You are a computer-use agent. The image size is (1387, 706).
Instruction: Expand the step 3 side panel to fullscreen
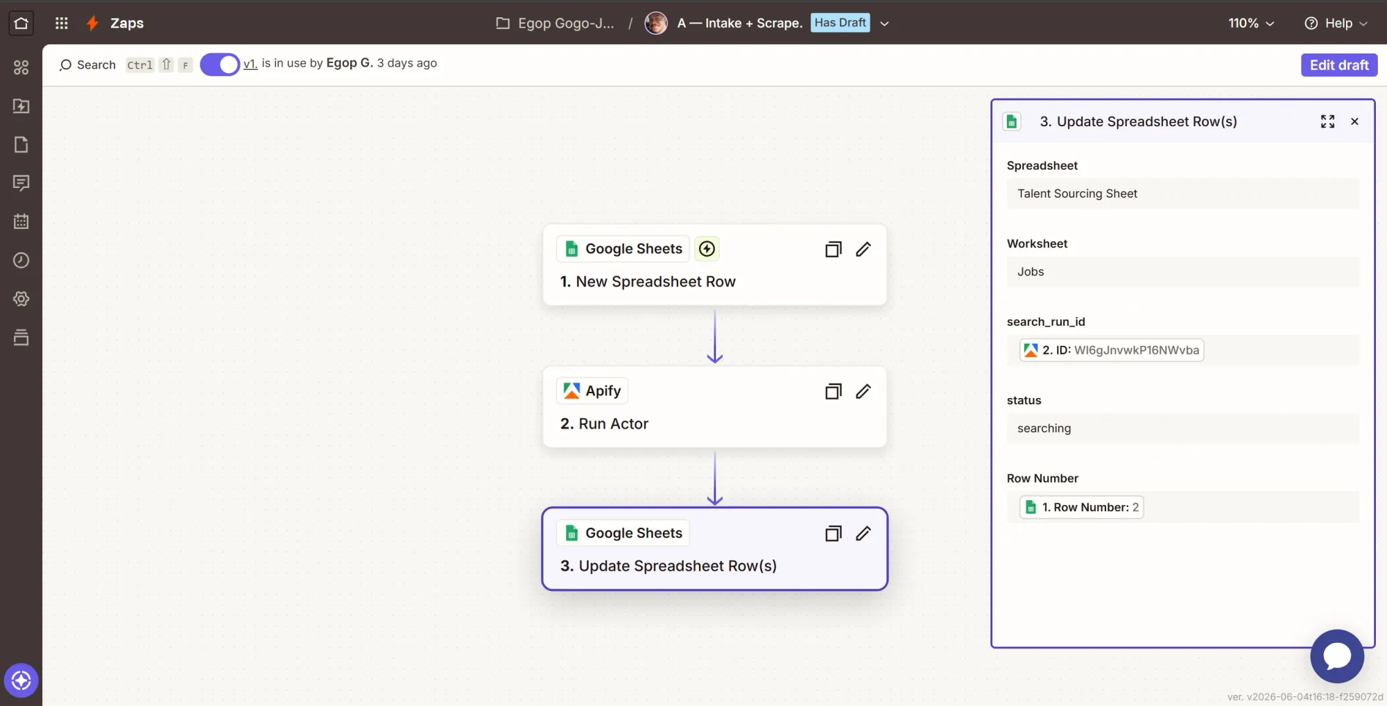(1327, 121)
